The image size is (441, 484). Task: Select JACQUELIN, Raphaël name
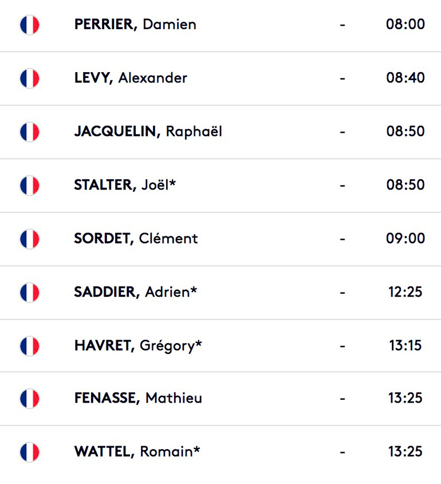[x=148, y=131]
